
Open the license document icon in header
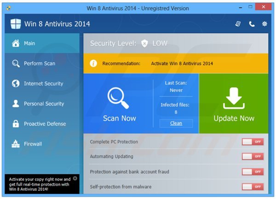[238, 24]
